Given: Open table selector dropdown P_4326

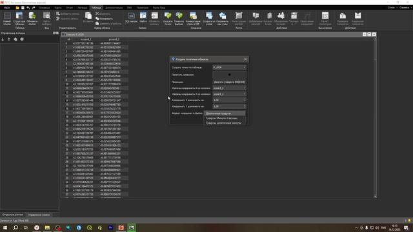Looking at the screenshot, I should (x=229, y=68).
